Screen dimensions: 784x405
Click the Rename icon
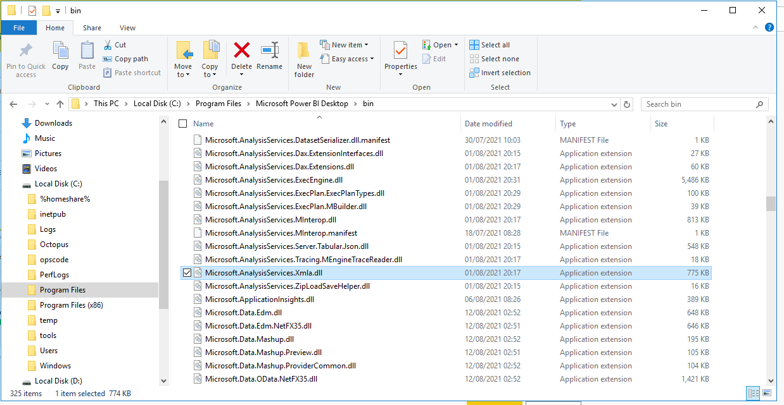(270, 50)
